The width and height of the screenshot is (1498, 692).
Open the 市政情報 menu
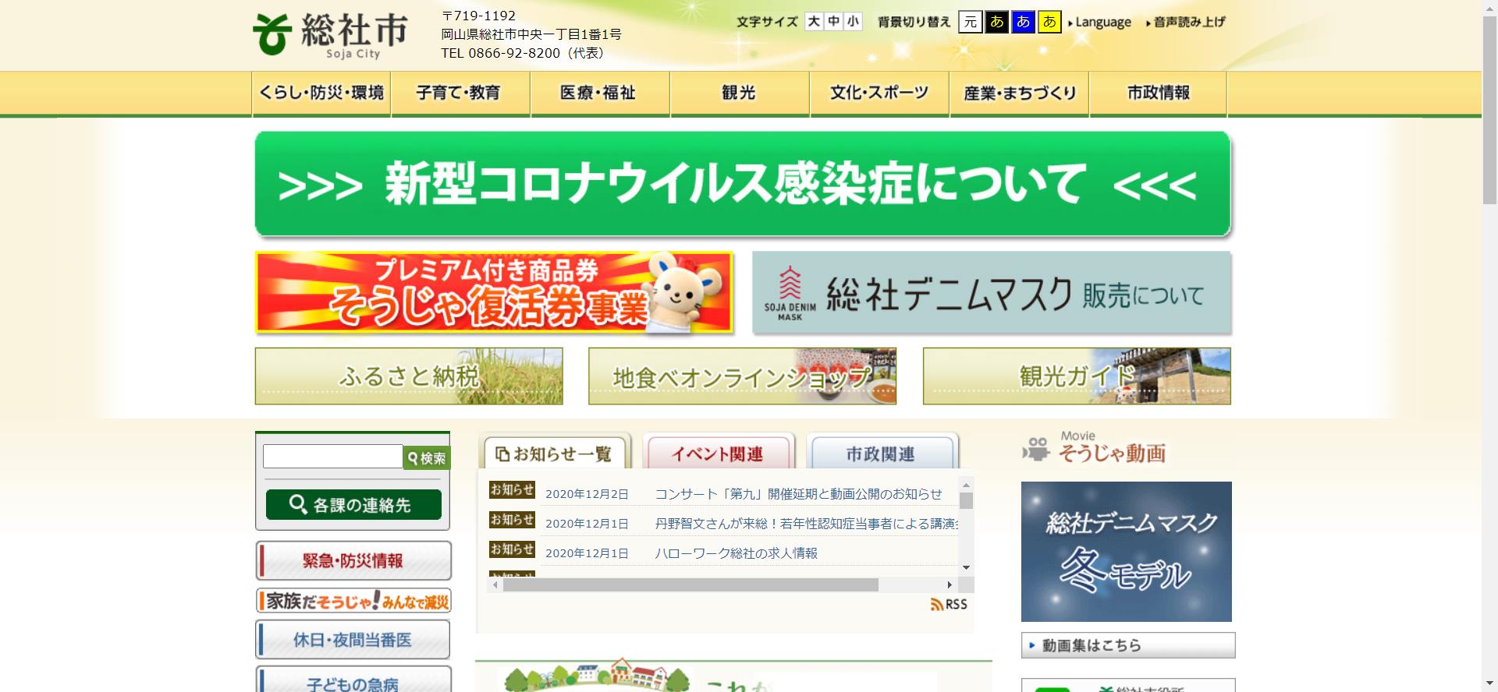coord(1158,94)
